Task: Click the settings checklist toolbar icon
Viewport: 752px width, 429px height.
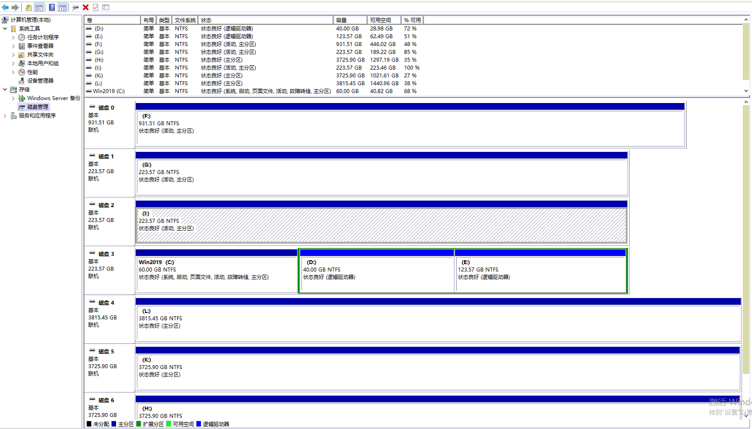Action: tap(106, 7)
